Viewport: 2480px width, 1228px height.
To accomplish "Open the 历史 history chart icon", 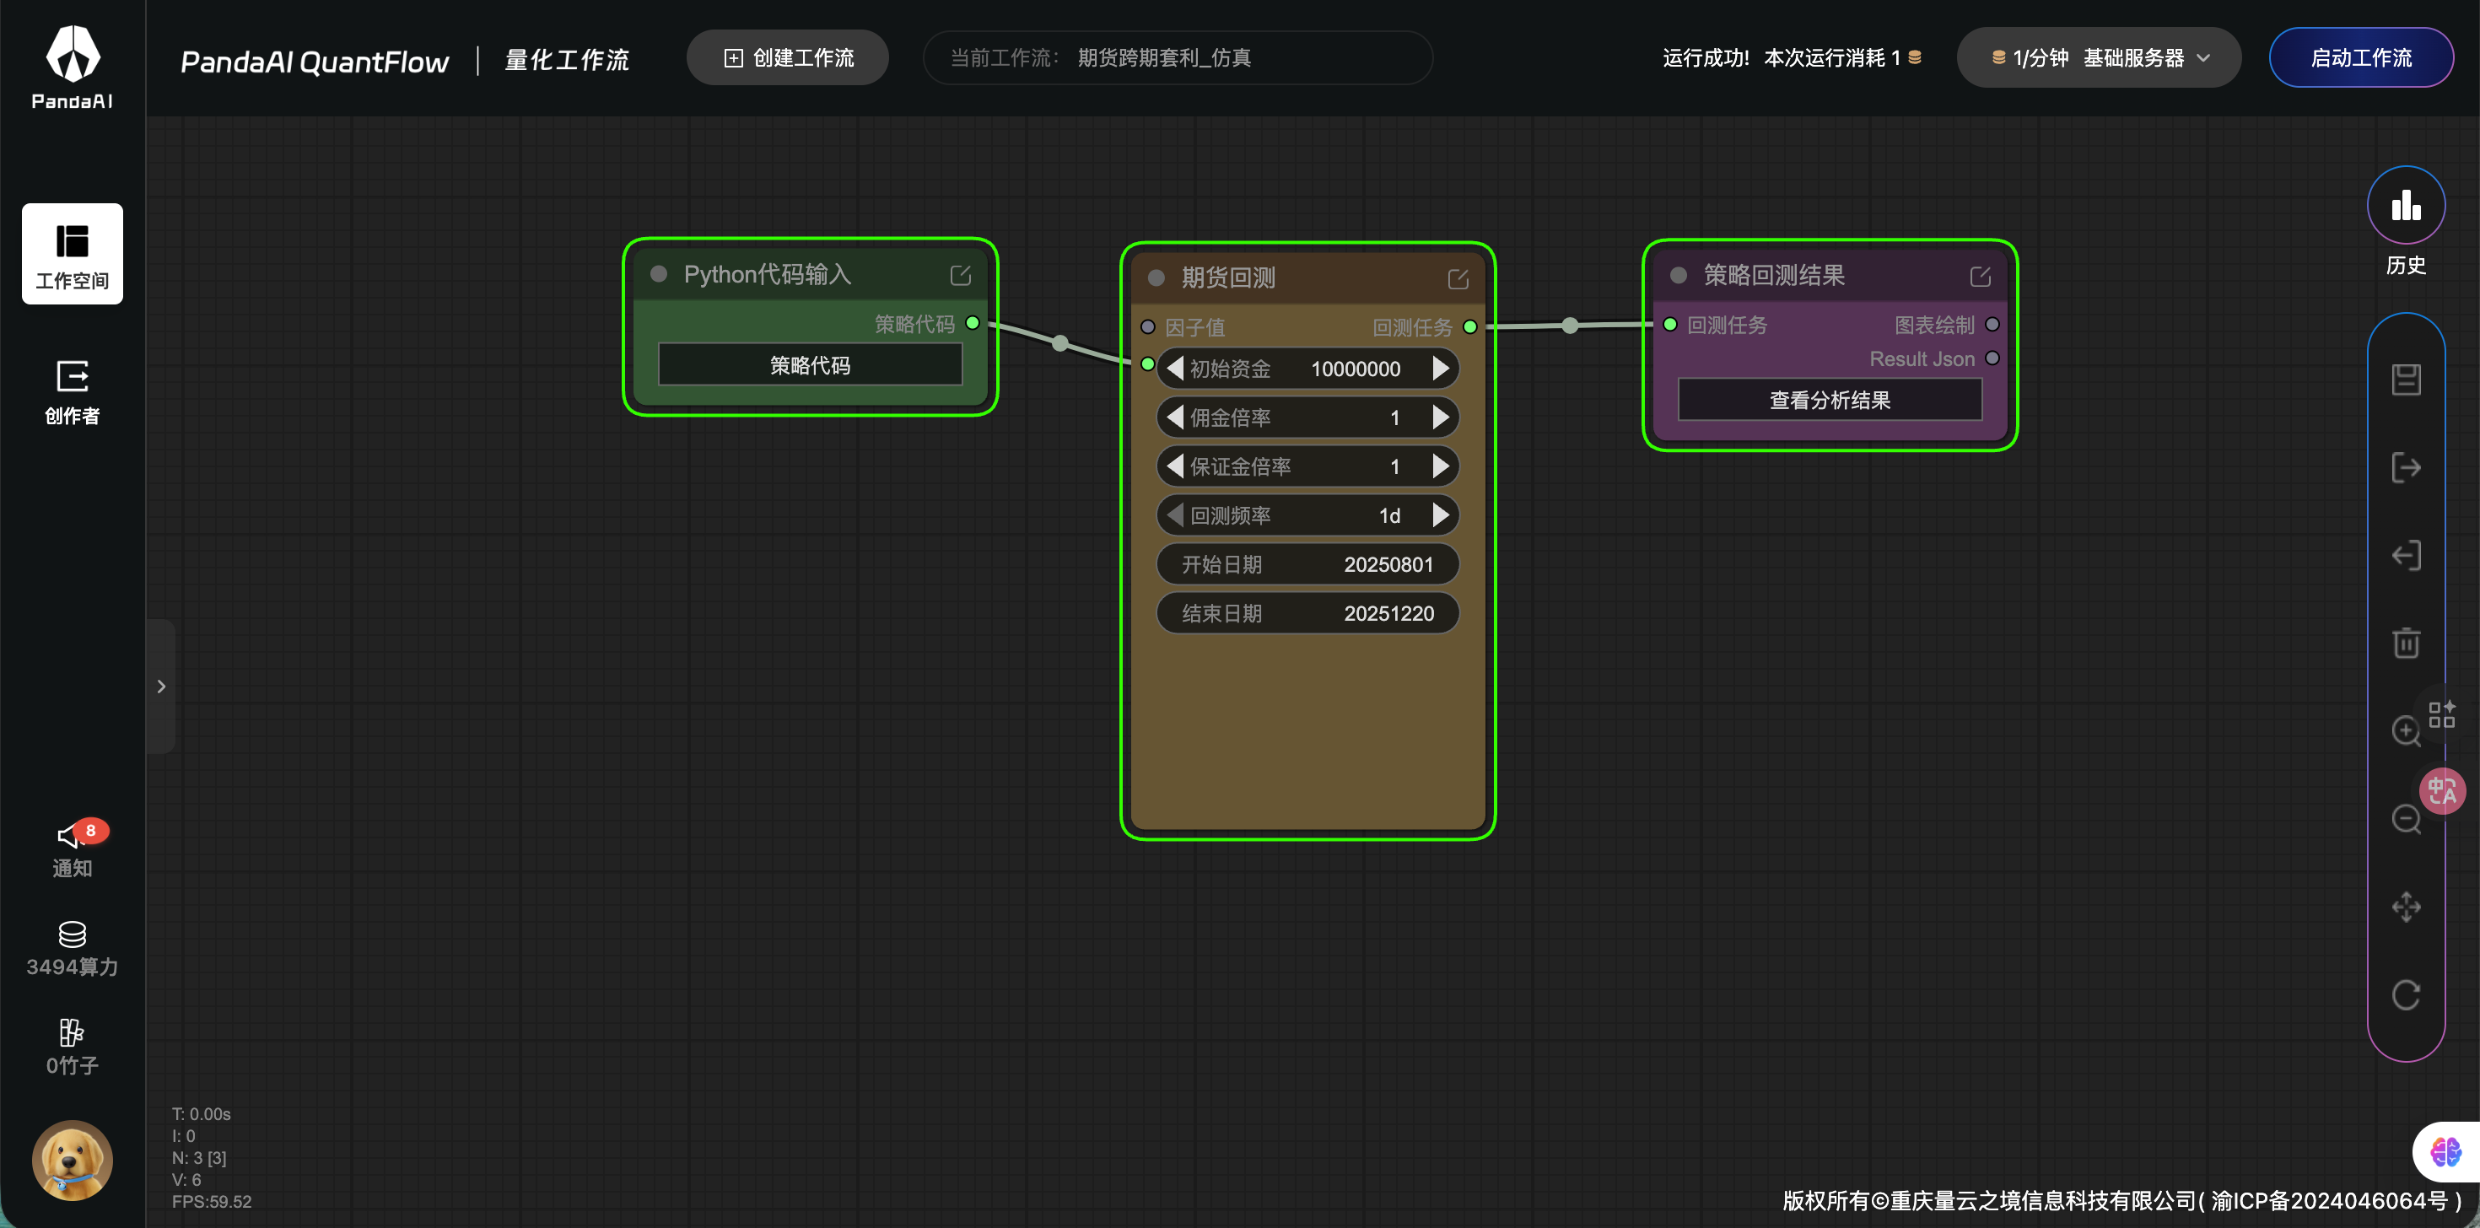I will [2406, 205].
